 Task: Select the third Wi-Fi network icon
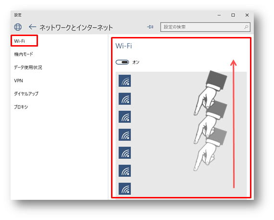[125, 117]
